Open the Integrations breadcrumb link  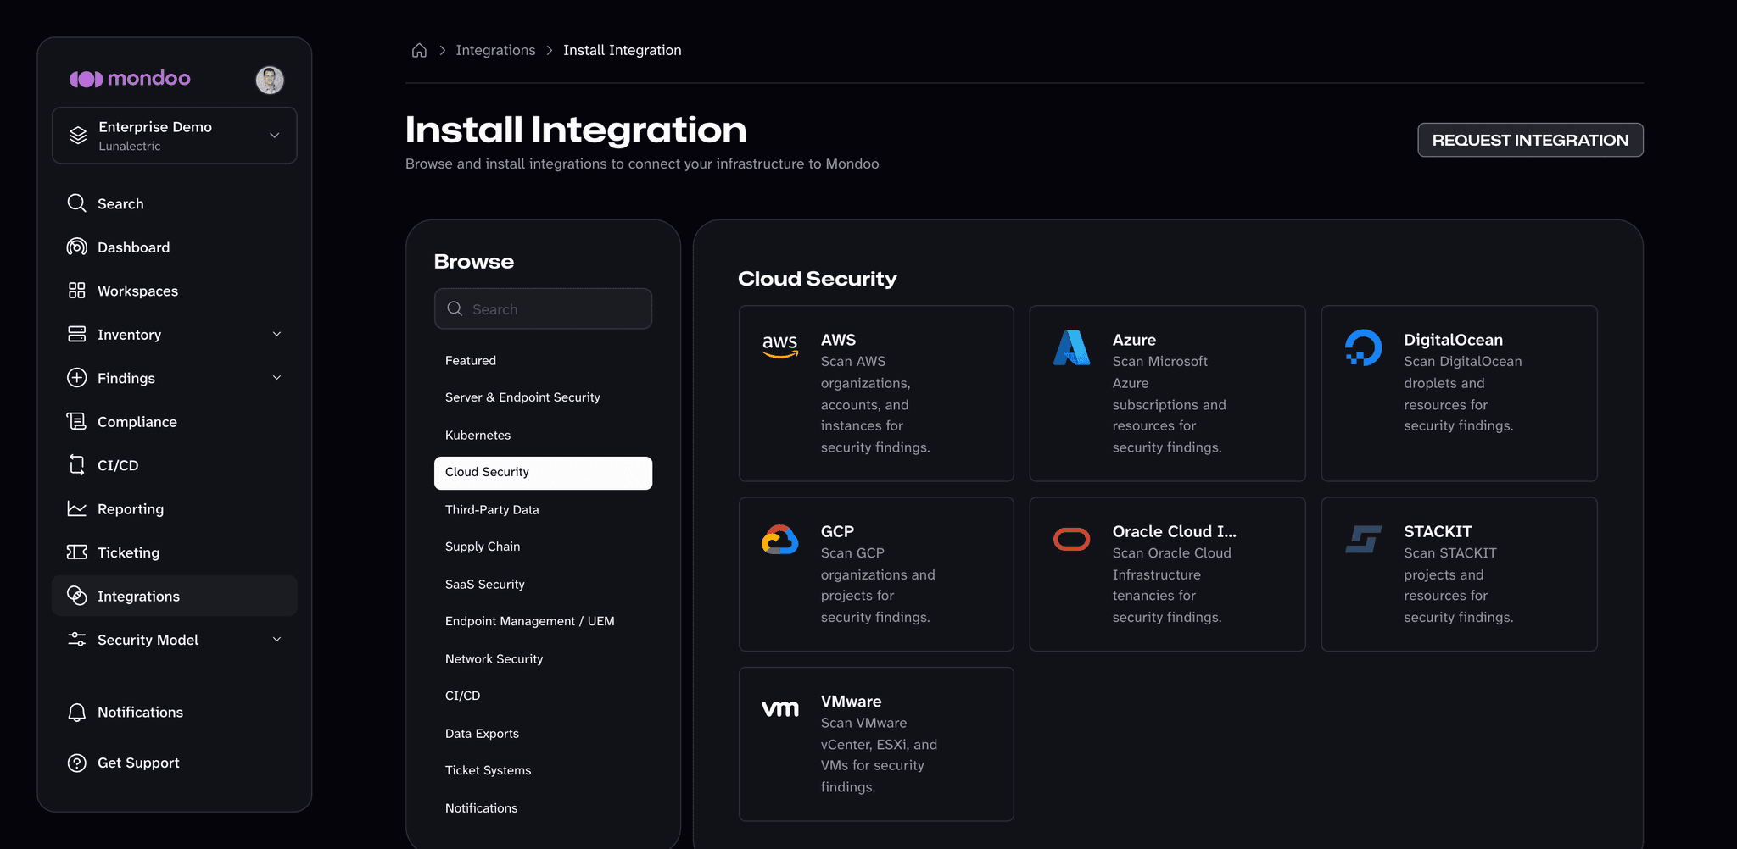point(495,50)
